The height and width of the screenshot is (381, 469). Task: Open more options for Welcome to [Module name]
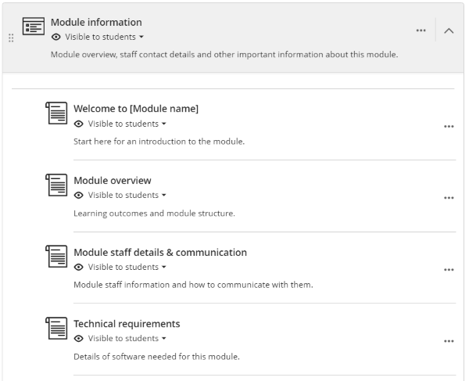(x=449, y=126)
